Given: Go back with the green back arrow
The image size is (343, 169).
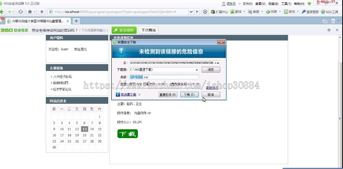Looking at the screenshot, I should click(2, 11).
